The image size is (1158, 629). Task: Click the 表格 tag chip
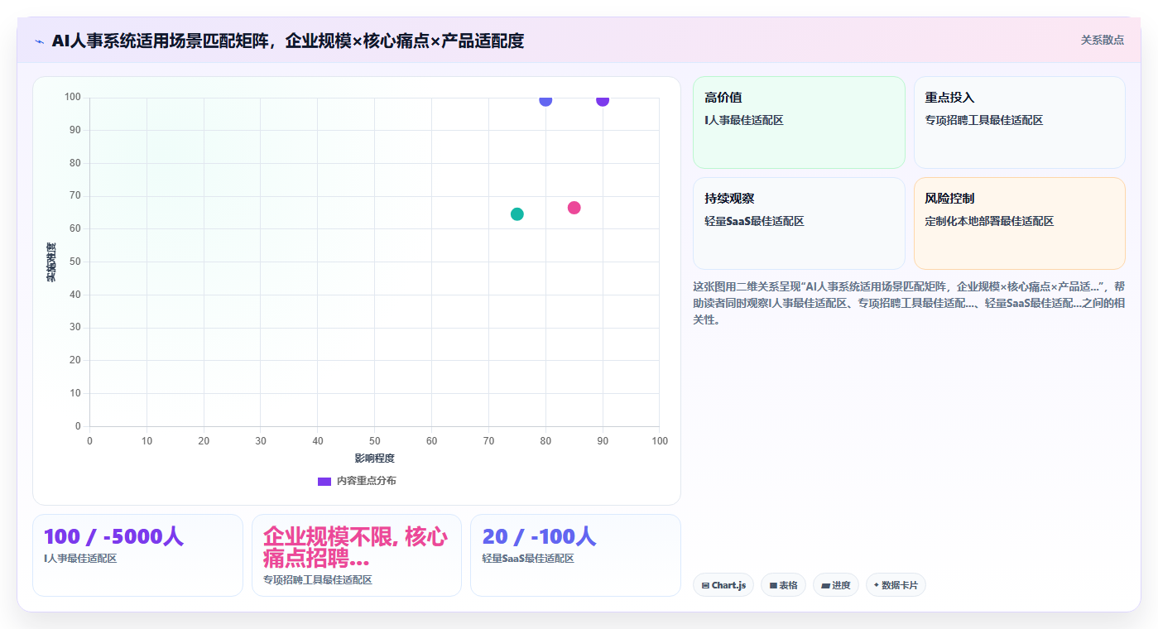point(783,585)
